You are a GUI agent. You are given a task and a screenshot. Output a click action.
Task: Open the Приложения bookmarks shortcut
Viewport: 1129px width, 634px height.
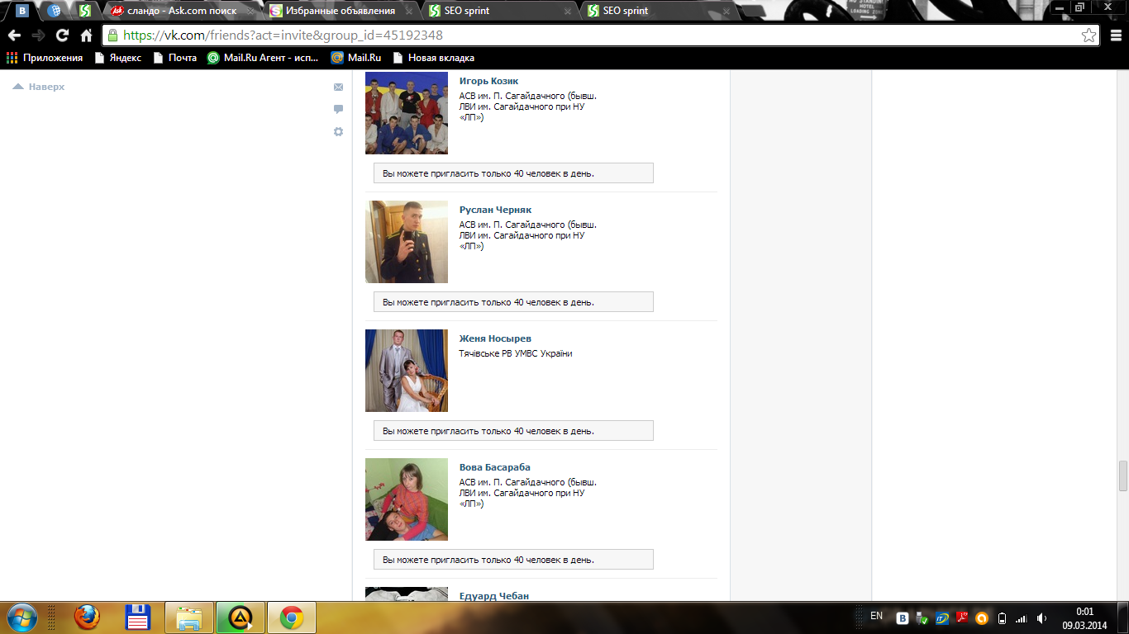coord(45,58)
